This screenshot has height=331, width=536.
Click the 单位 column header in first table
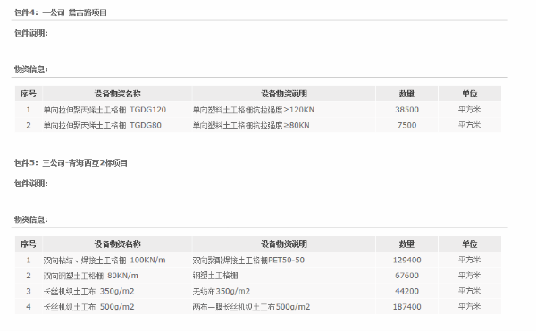(x=469, y=94)
